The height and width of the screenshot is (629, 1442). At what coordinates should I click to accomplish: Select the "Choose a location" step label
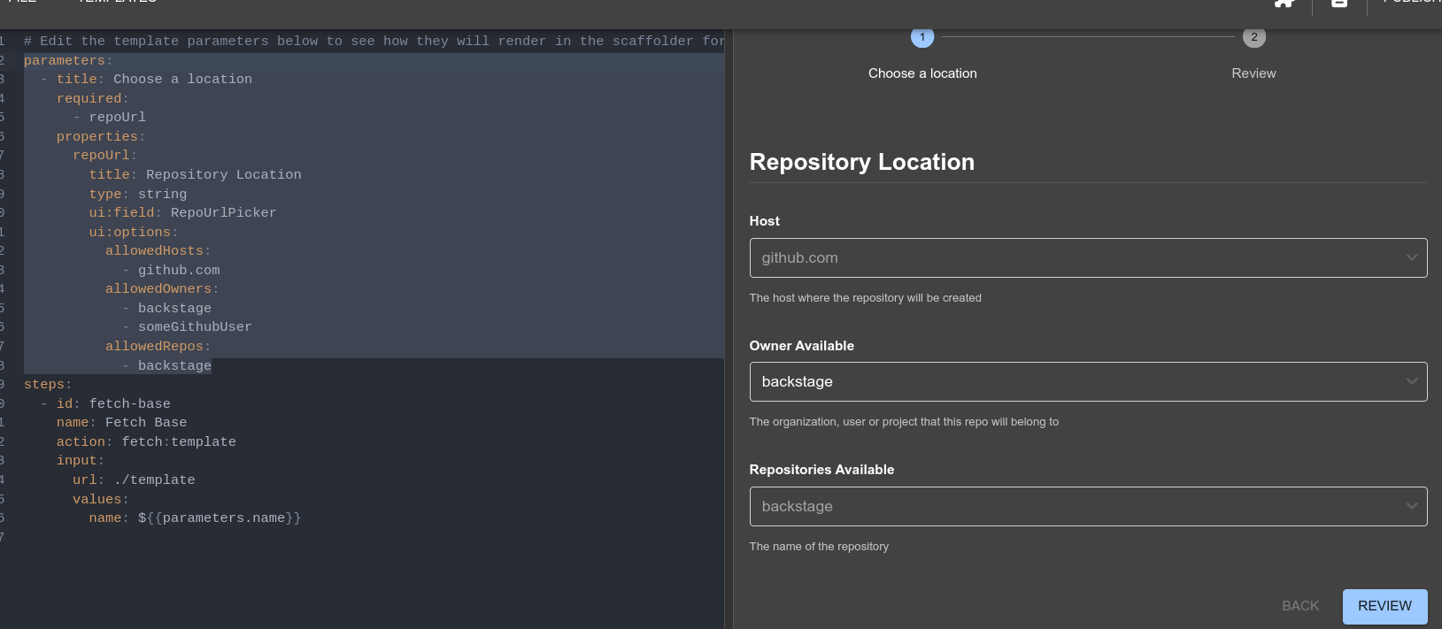(922, 73)
